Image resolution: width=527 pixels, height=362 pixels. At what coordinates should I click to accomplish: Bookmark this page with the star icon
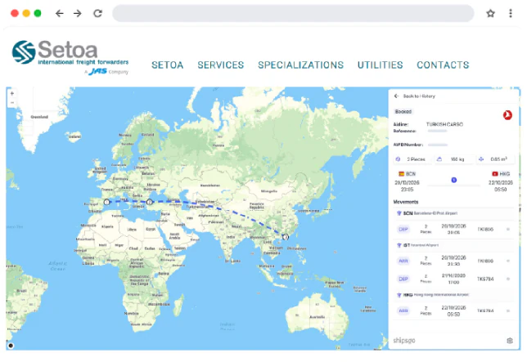point(491,13)
